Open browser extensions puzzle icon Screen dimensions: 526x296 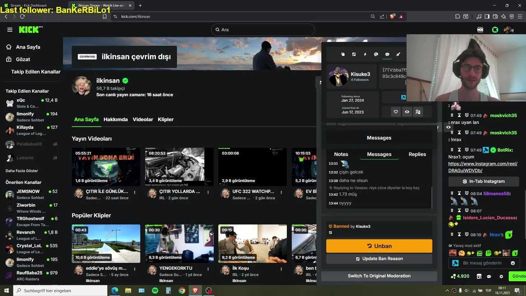click(457, 16)
